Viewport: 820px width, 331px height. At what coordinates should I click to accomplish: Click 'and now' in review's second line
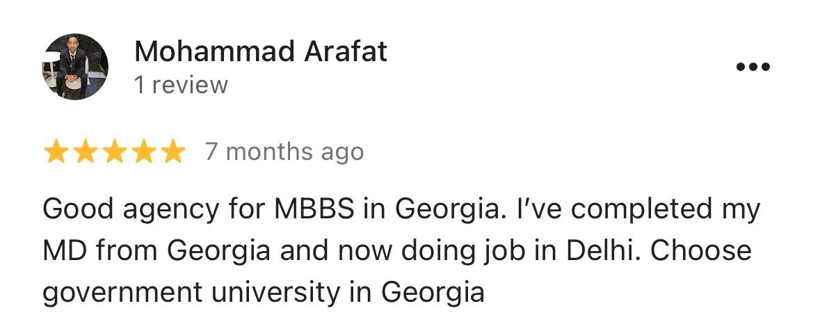326,250
